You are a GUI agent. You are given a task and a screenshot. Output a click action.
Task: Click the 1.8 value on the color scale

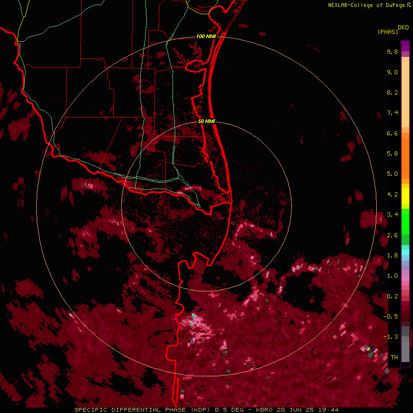[x=392, y=255]
